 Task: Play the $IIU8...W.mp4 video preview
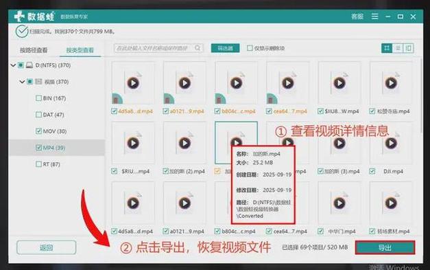click(339, 83)
